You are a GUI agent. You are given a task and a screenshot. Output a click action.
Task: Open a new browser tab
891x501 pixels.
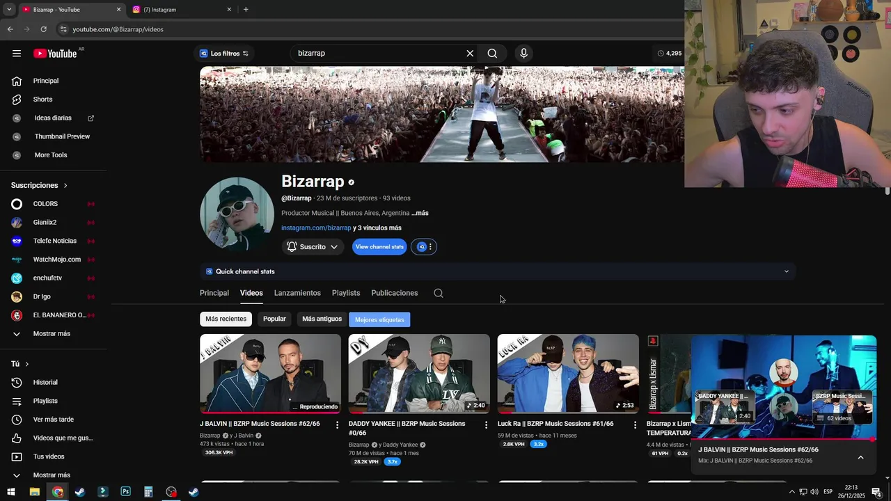246,10
